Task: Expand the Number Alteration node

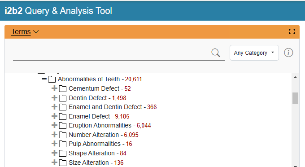Action: click(54, 135)
